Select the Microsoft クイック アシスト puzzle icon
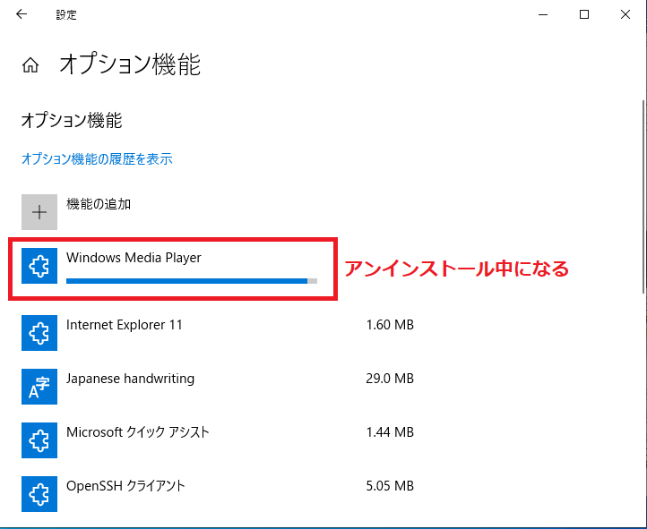 point(39,440)
